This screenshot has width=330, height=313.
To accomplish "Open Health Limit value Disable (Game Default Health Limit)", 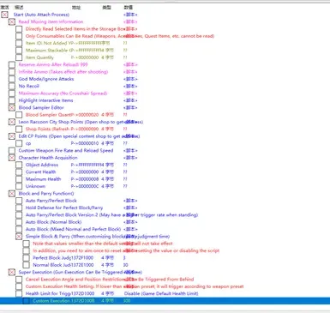I will [x=161, y=293].
